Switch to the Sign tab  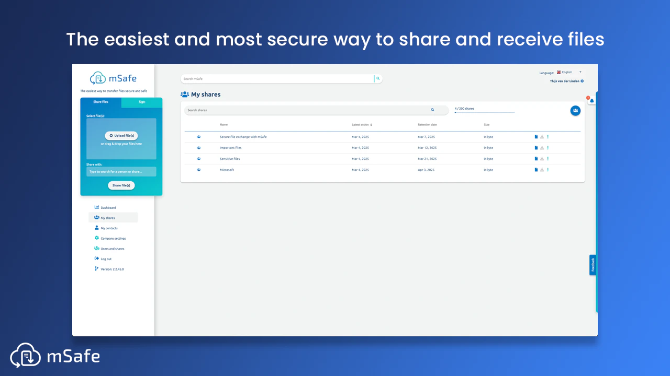[141, 102]
